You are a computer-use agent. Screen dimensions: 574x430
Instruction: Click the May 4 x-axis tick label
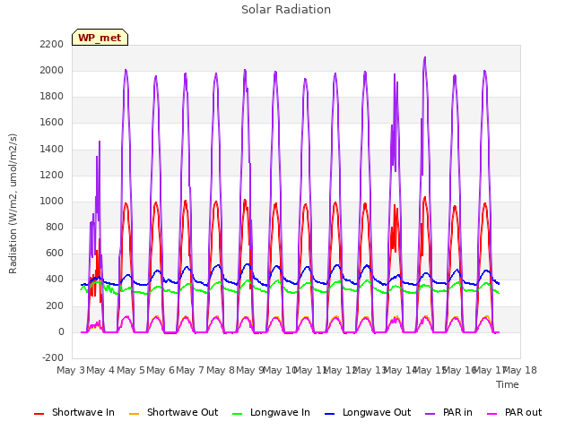(x=100, y=370)
